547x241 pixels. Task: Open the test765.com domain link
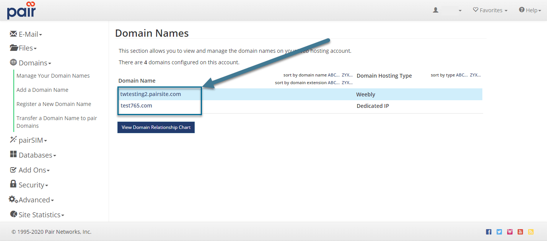click(x=136, y=106)
